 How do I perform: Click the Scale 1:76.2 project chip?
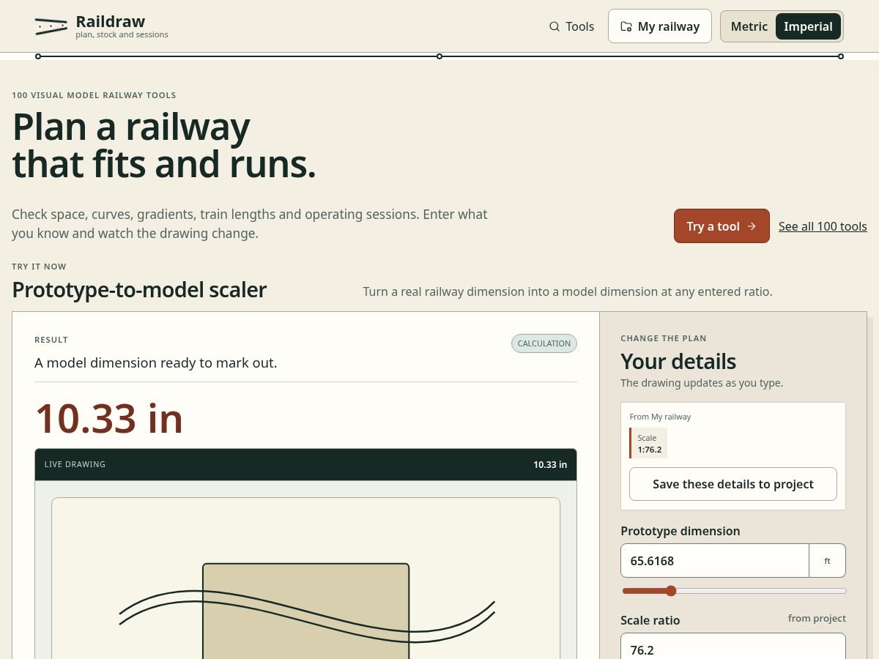(648, 443)
